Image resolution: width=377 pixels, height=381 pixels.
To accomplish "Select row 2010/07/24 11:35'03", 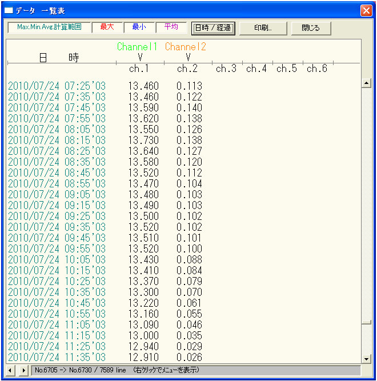I will 105,358.
